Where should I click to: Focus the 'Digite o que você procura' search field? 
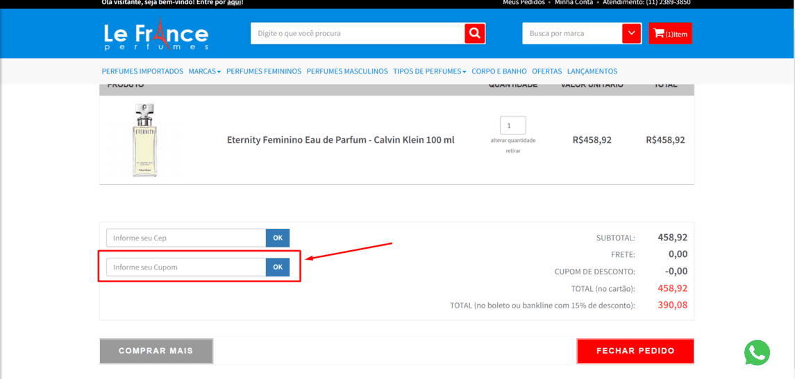(x=358, y=33)
